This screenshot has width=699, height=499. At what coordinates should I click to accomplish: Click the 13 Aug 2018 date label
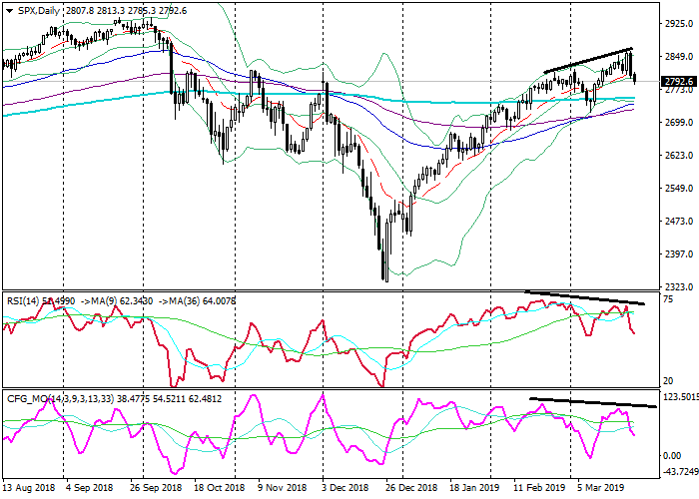[x=29, y=489]
